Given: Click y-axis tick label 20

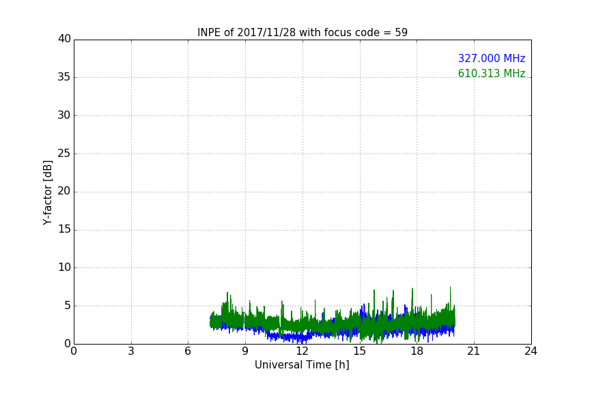Looking at the screenshot, I should tap(64, 191).
